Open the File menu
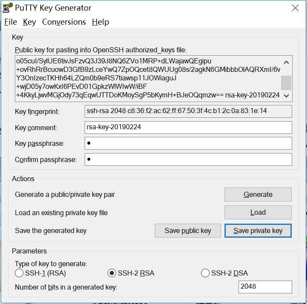The image size is (307, 304). 11,22
